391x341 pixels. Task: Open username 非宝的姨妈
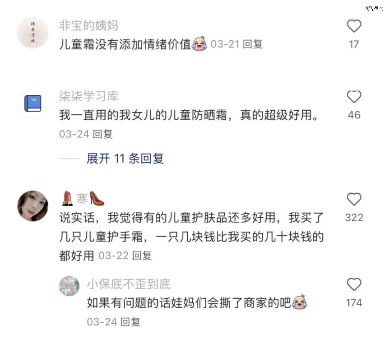(x=89, y=26)
